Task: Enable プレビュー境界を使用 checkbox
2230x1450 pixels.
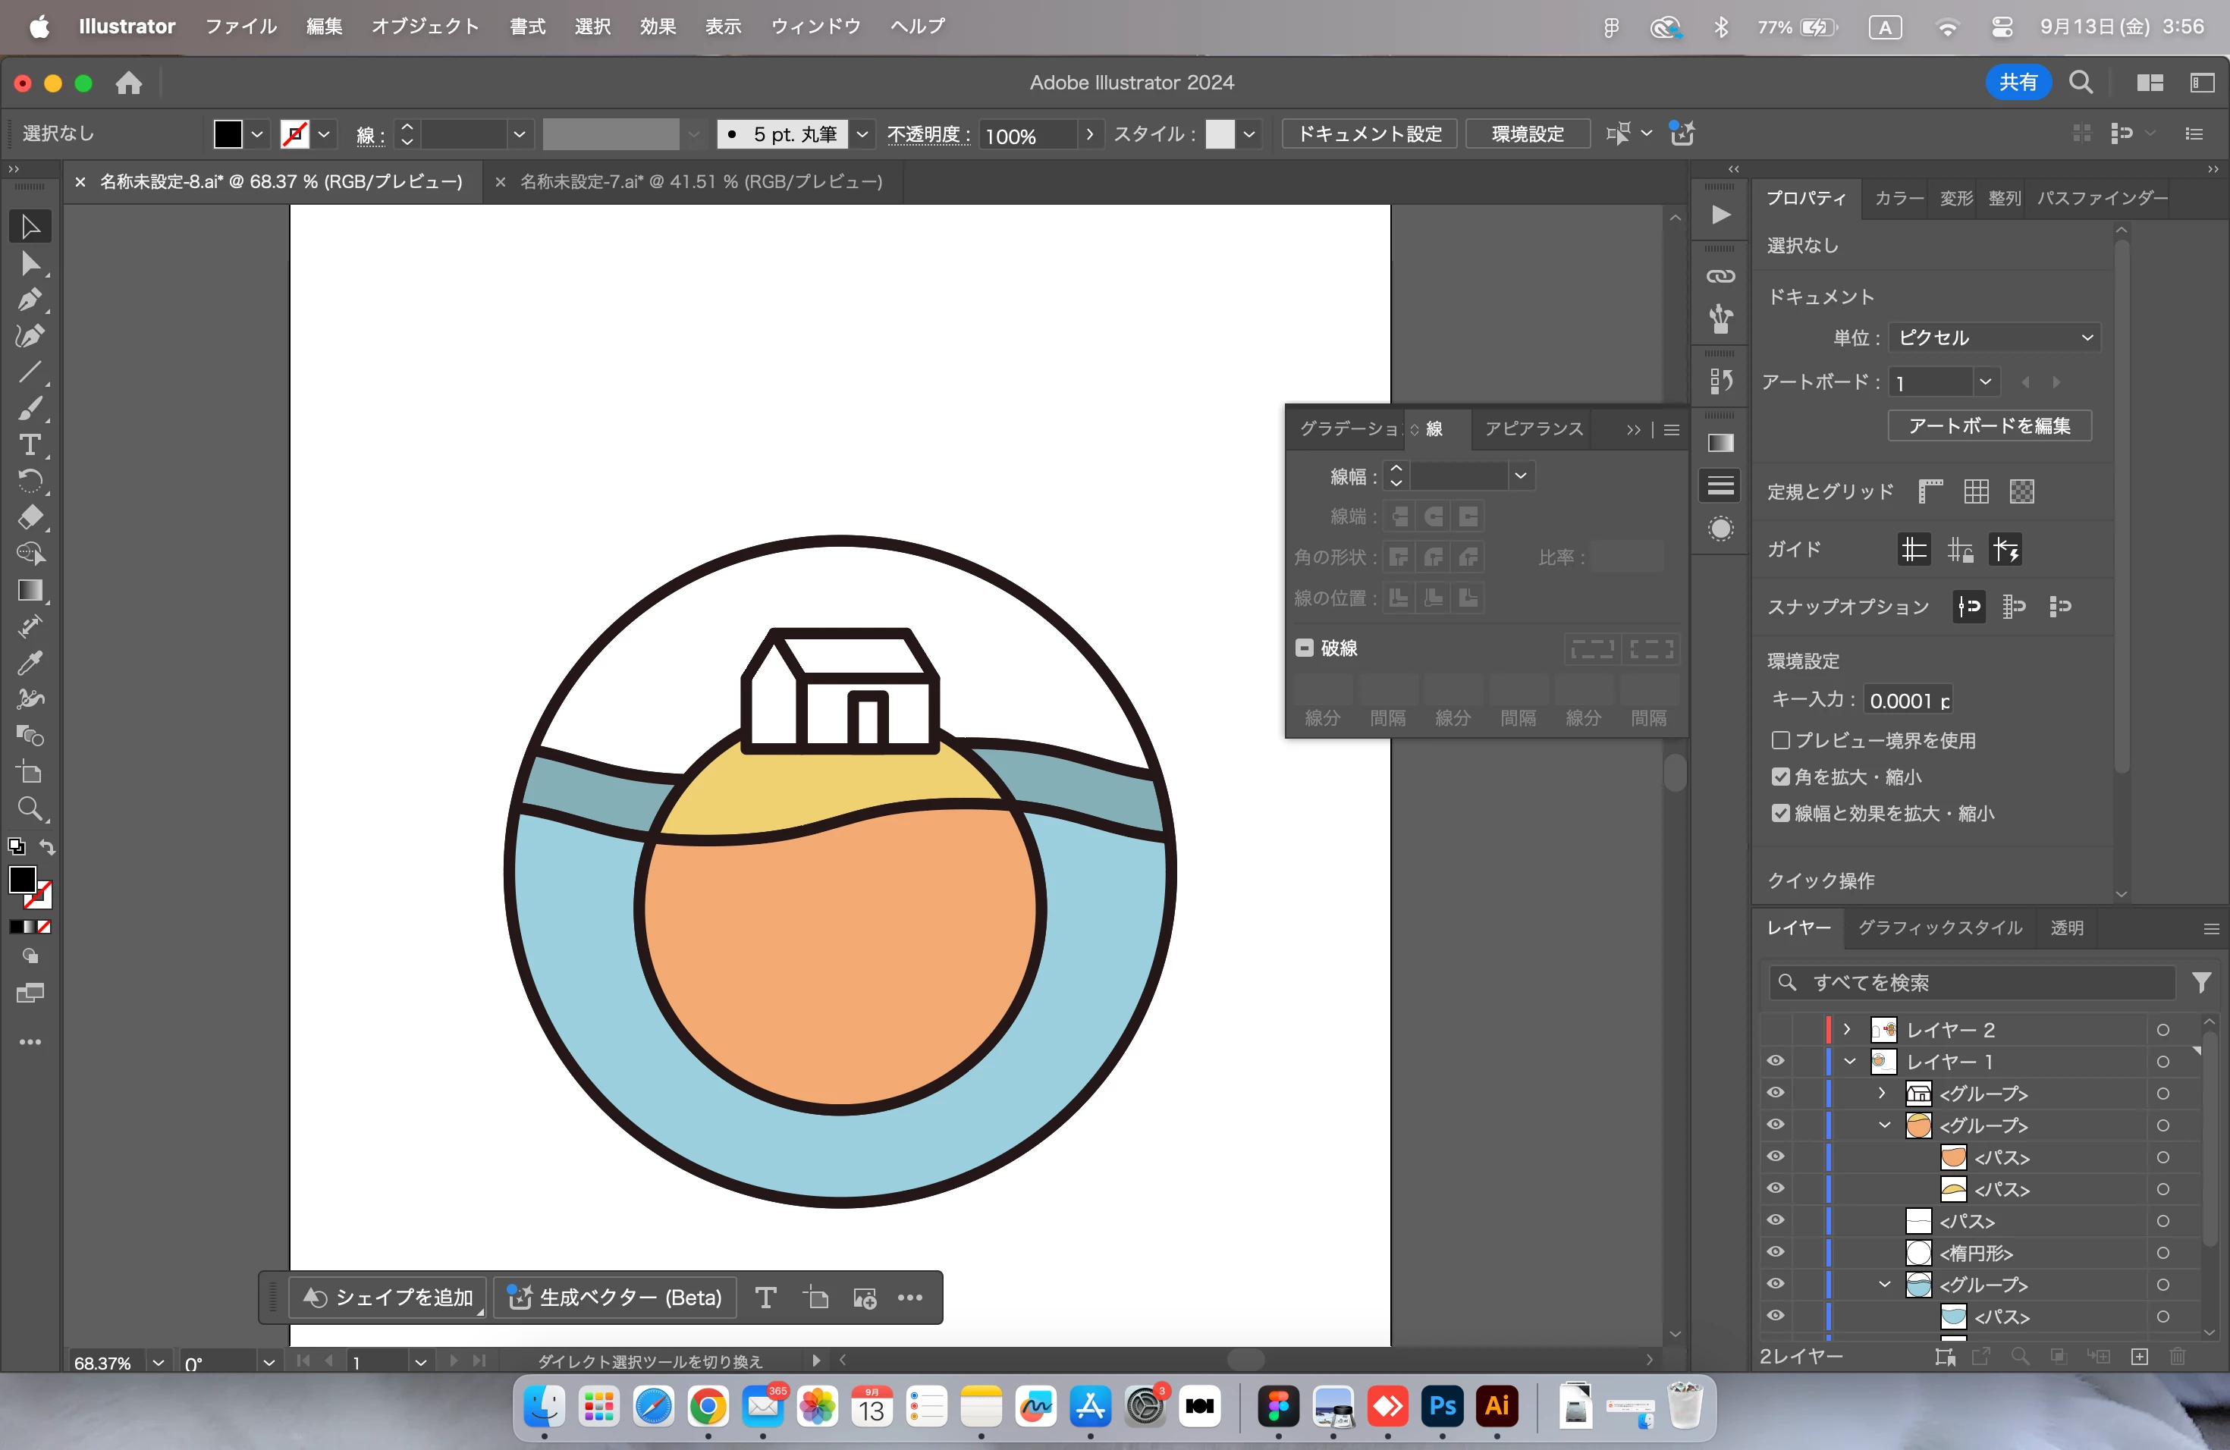Action: click(x=1780, y=740)
